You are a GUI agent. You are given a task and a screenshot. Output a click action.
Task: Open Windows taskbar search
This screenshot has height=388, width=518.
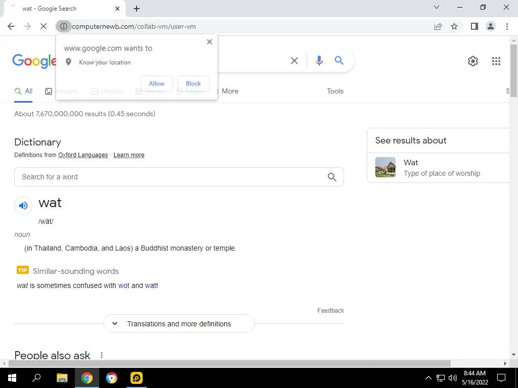(x=36, y=378)
